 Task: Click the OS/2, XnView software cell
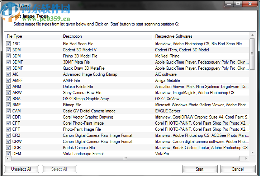[x=167, y=99]
